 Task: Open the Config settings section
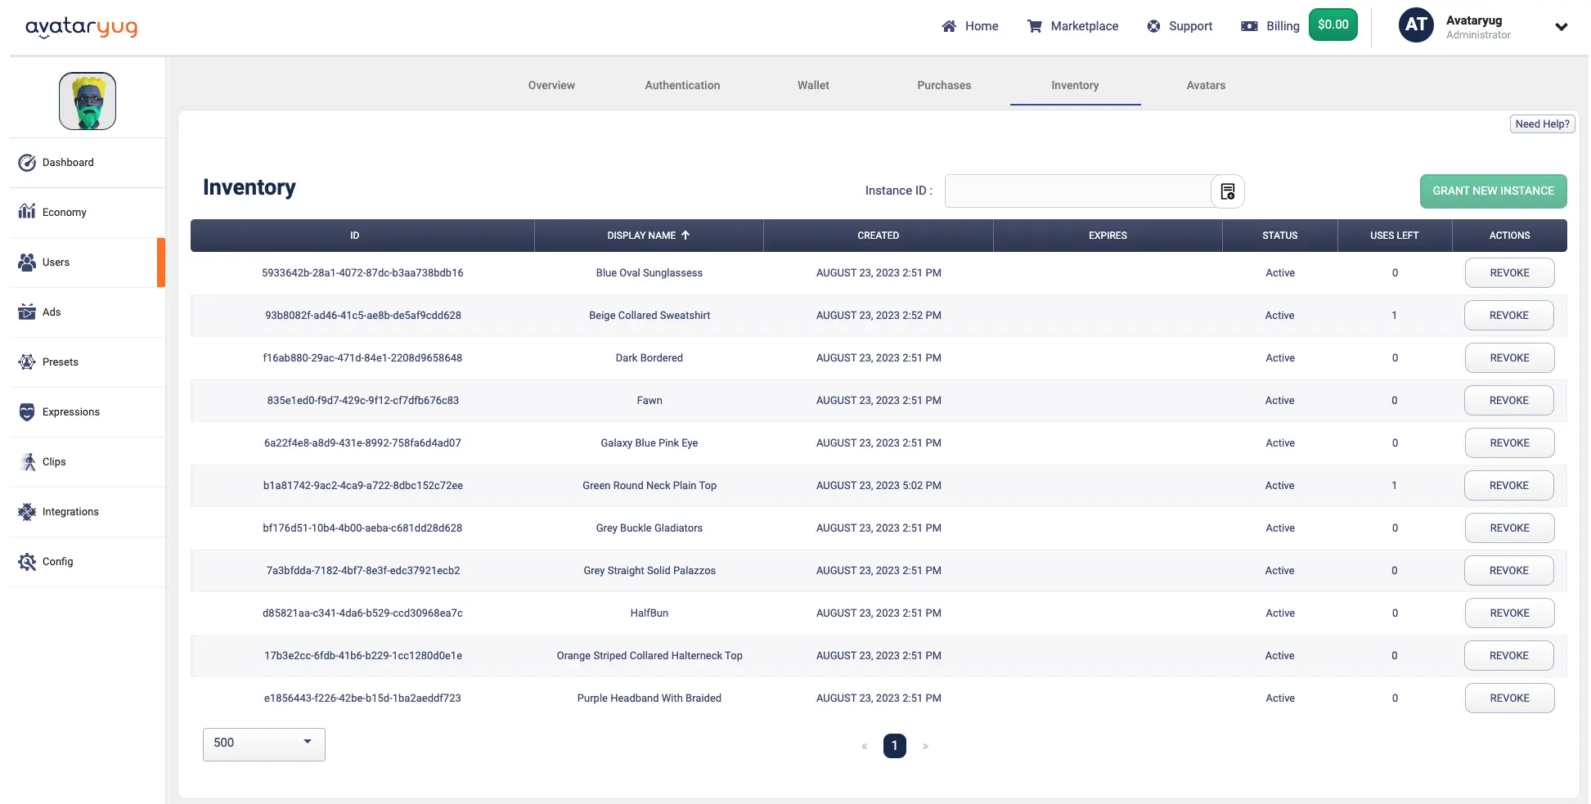click(x=56, y=562)
